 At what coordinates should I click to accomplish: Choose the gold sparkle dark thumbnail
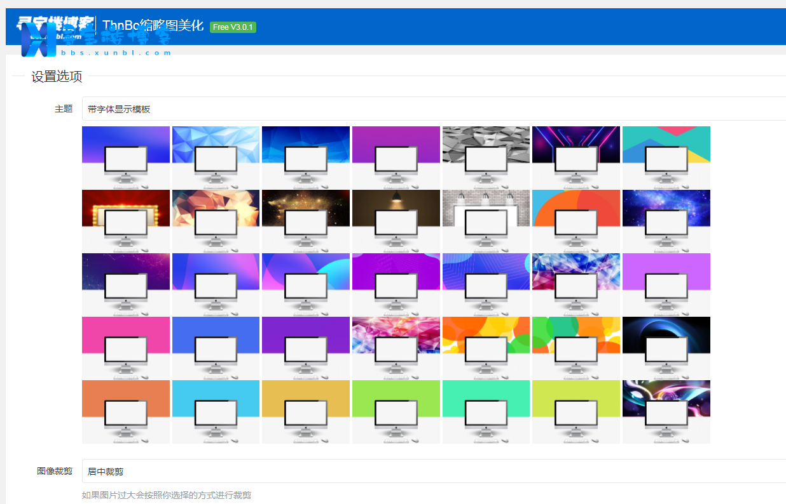coord(305,221)
